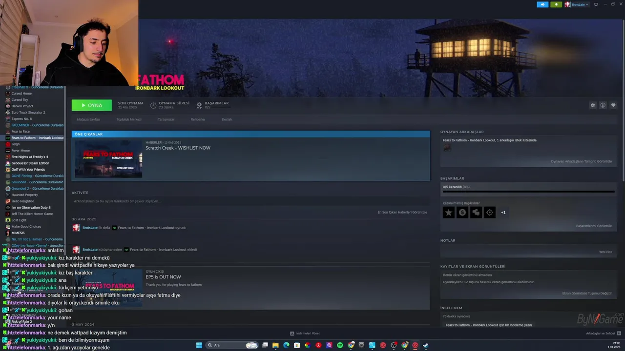This screenshot has width=625, height=351.
Task: Click the green OYNA play button
Action: click(92, 105)
